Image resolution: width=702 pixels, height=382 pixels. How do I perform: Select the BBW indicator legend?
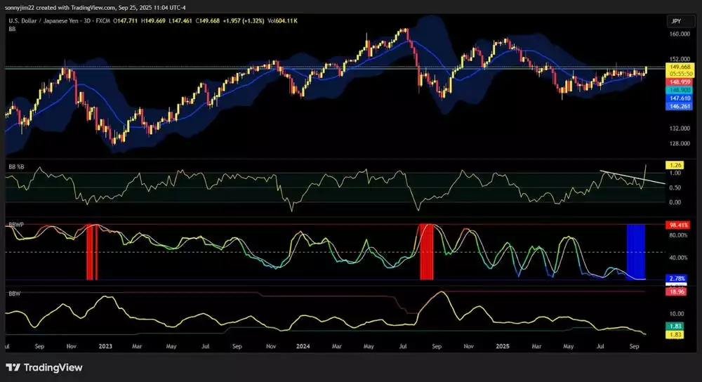tap(13, 291)
